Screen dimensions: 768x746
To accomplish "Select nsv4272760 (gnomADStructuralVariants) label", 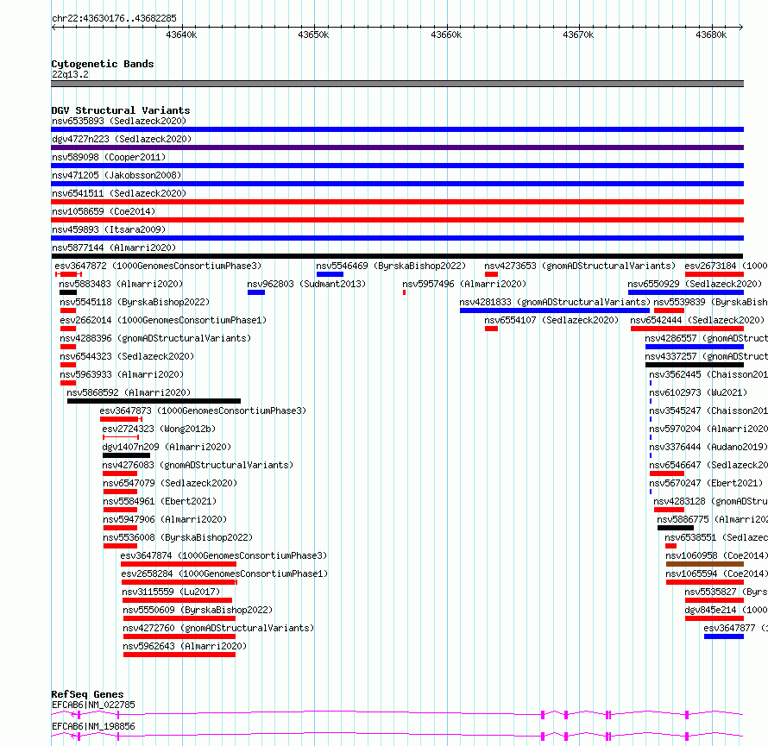I will [218, 628].
